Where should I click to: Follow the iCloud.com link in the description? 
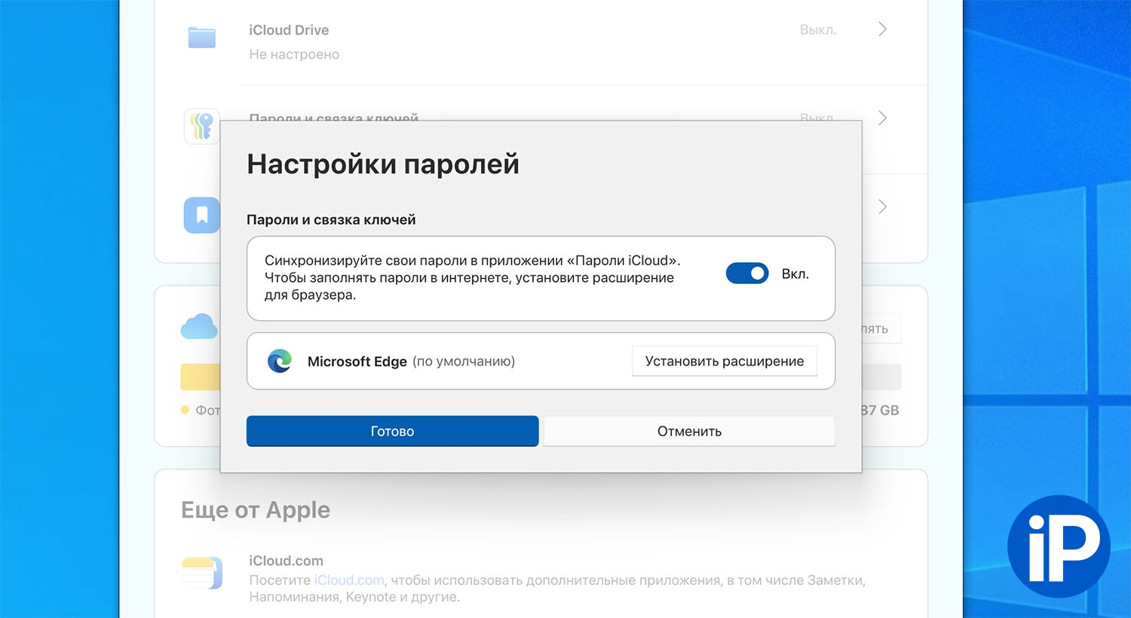pos(349,580)
